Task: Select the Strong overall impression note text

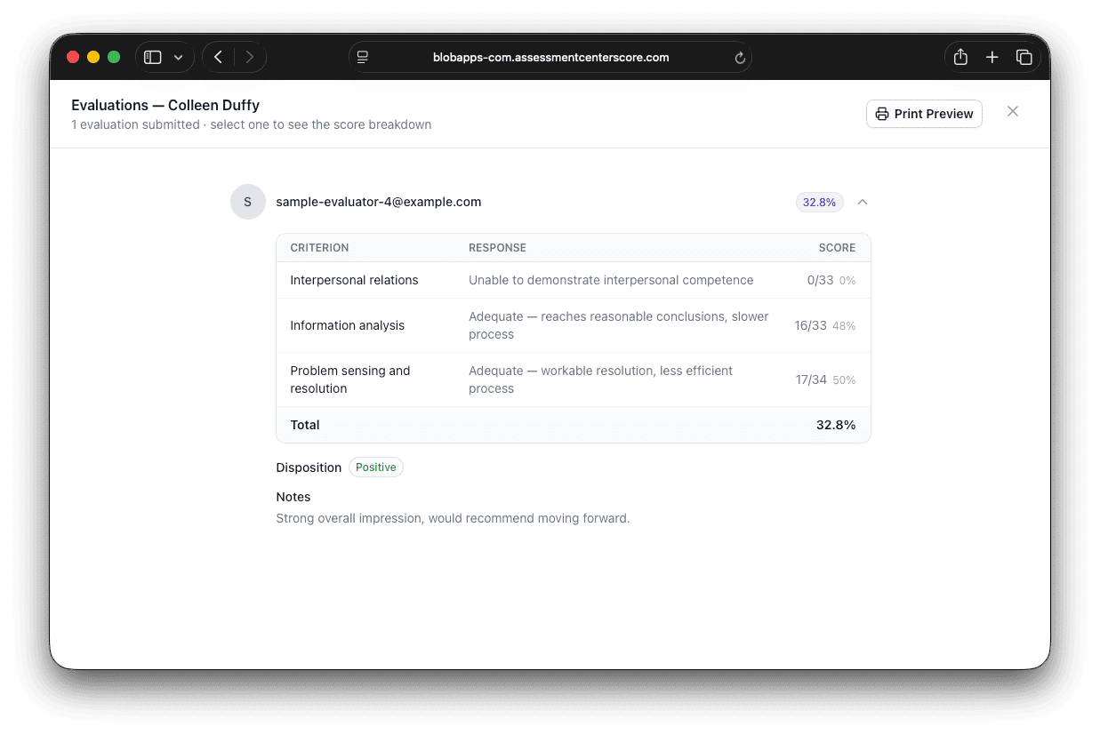Action: (x=453, y=518)
